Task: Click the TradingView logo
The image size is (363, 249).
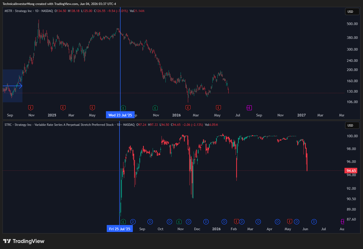Action: pos(24,241)
